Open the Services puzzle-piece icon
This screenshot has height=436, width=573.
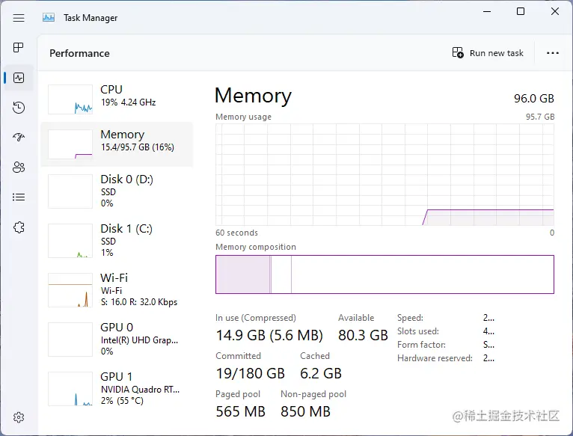pyautogui.click(x=19, y=227)
